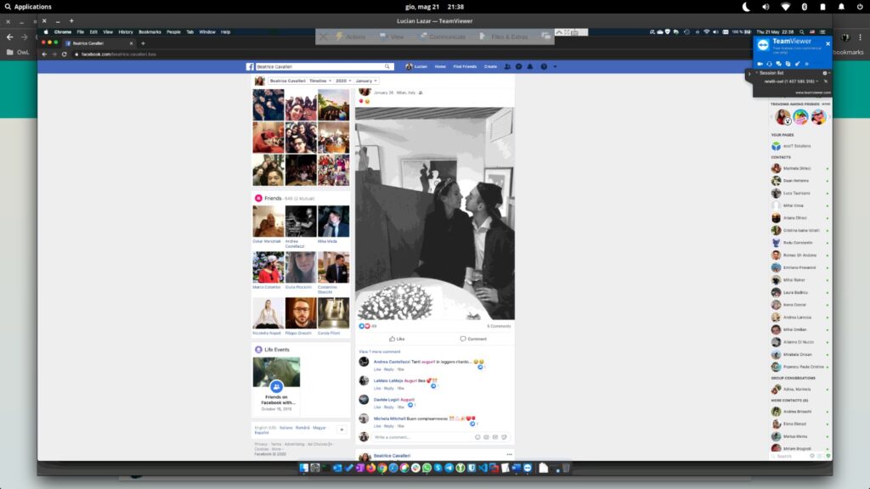The height and width of the screenshot is (489, 870).
Task: Open Facebook account menu arrow
Action: (x=555, y=66)
